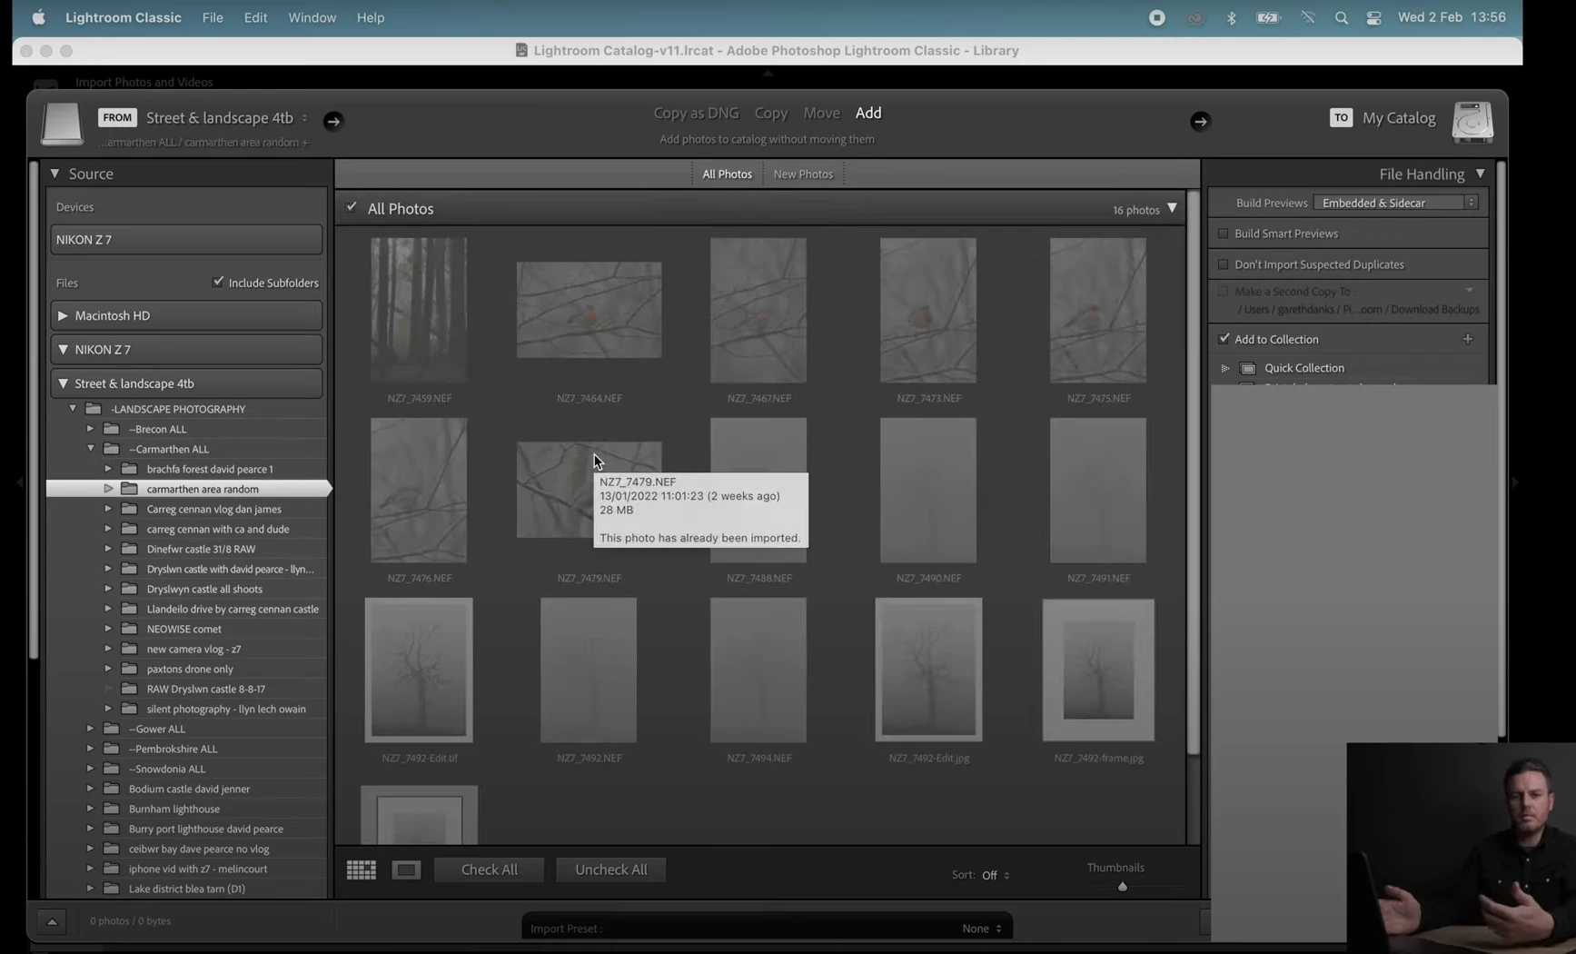Open the Window menu

tap(312, 17)
